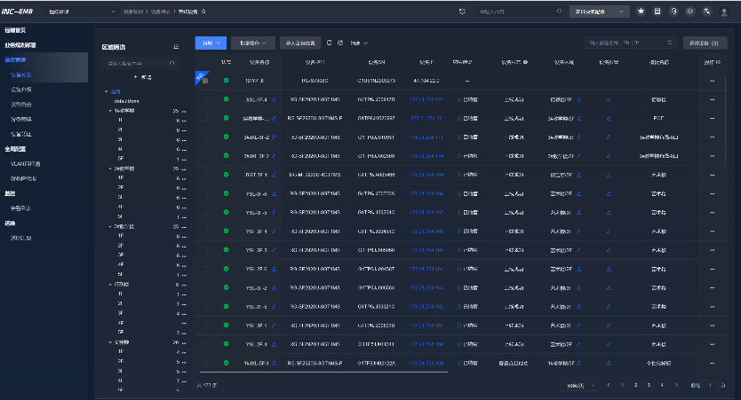Click the more dots beside defaultArea's 1# building node
This screenshot has height=400, width=741.
(x=184, y=111)
